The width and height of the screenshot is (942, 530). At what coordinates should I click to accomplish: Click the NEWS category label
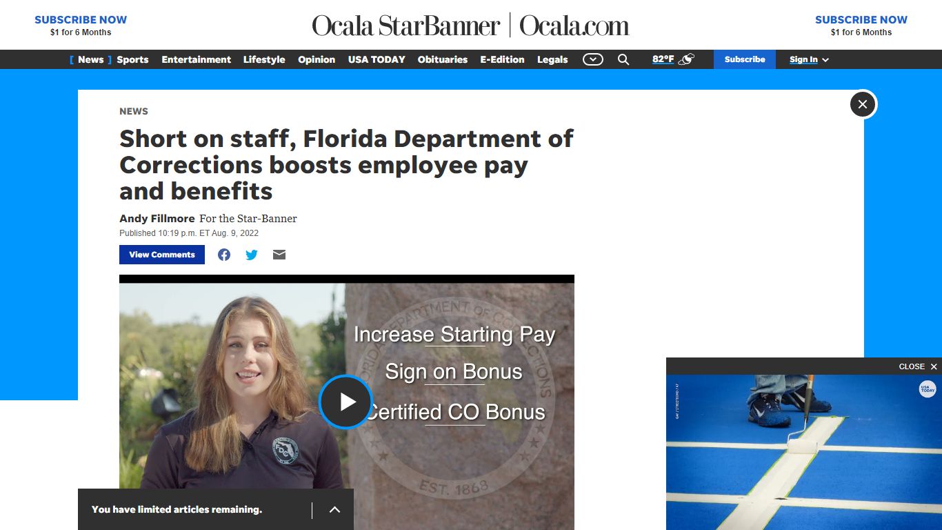coord(134,111)
